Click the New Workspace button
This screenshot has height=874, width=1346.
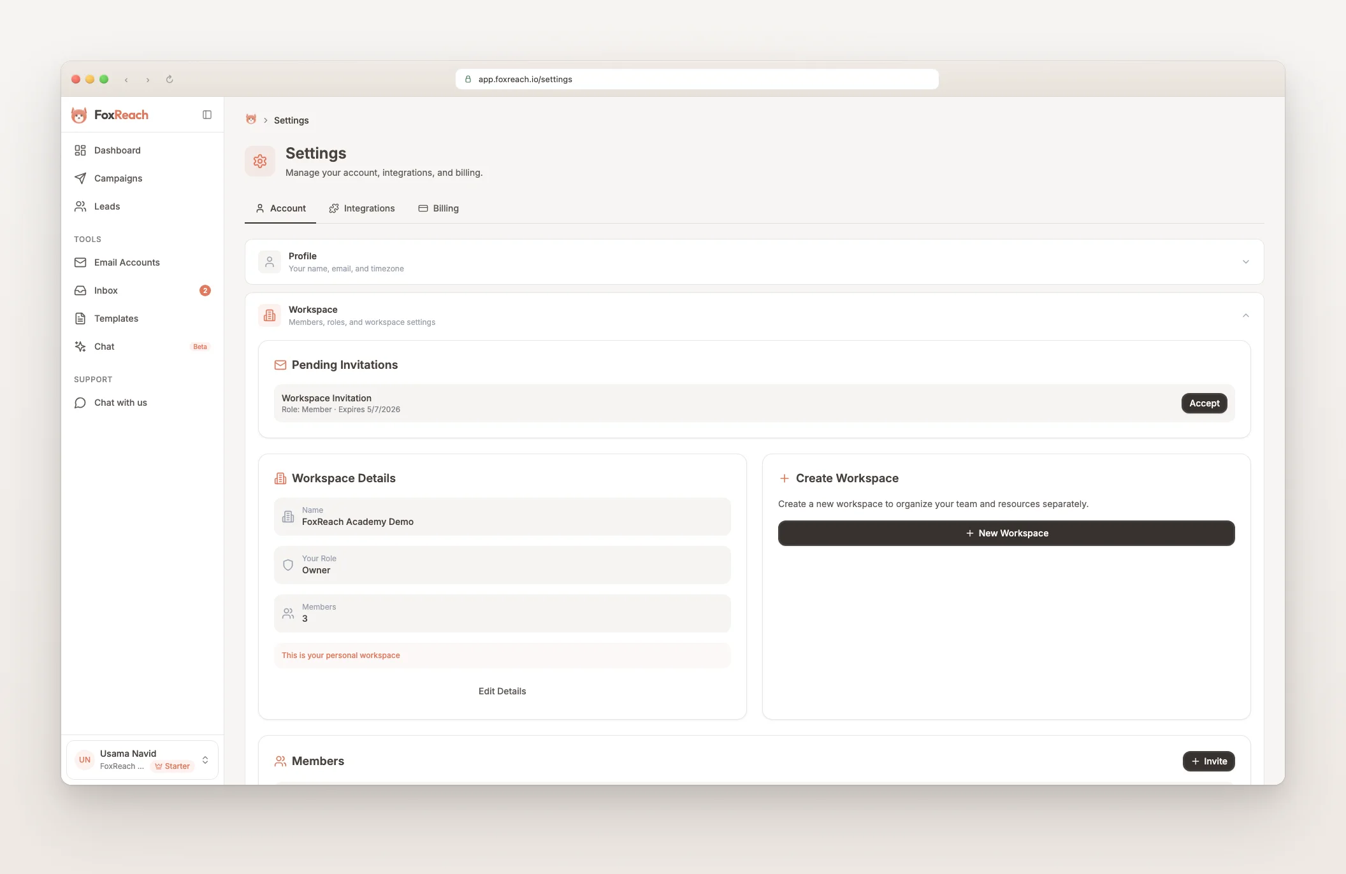click(x=1006, y=533)
